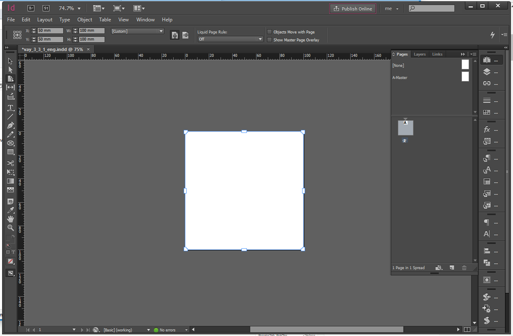The image size is (513, 336).
Task: Click the reference point locator grid
Action: pyautogui.click(x=17, y=35)
